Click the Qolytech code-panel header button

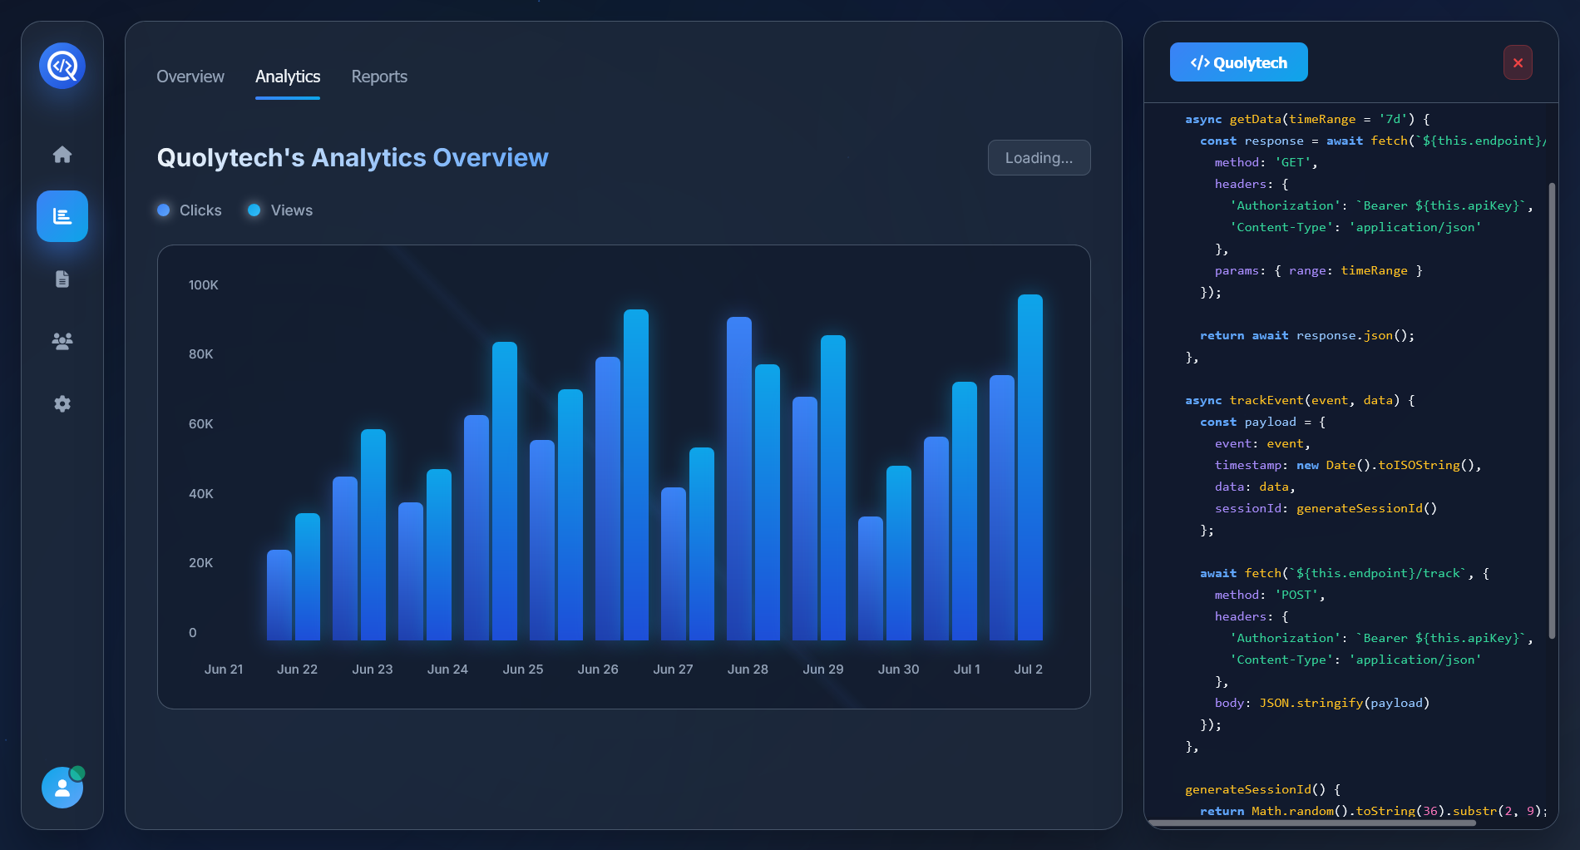pyautogui.click(x=1238, y=62)
